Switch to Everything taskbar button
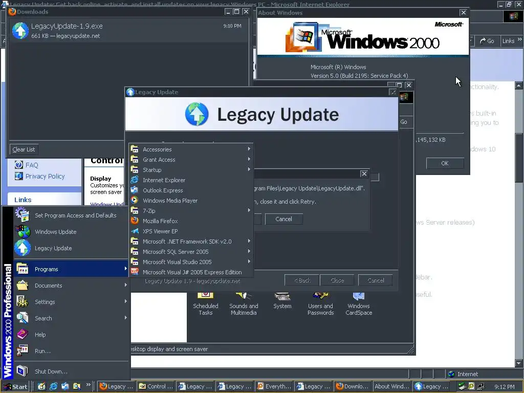This screenshot has height=393, width=524. pyautogui.click(x=274, y=386)
